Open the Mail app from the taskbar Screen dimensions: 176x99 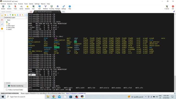pyautogui.click(x=59, y=97)
